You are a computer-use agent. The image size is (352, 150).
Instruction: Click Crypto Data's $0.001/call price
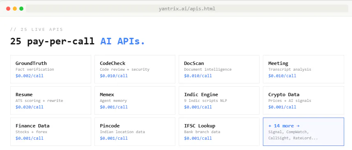pos(282,107)
